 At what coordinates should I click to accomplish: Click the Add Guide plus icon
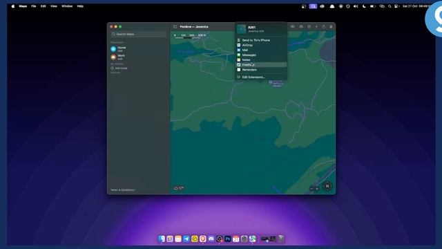112,68
